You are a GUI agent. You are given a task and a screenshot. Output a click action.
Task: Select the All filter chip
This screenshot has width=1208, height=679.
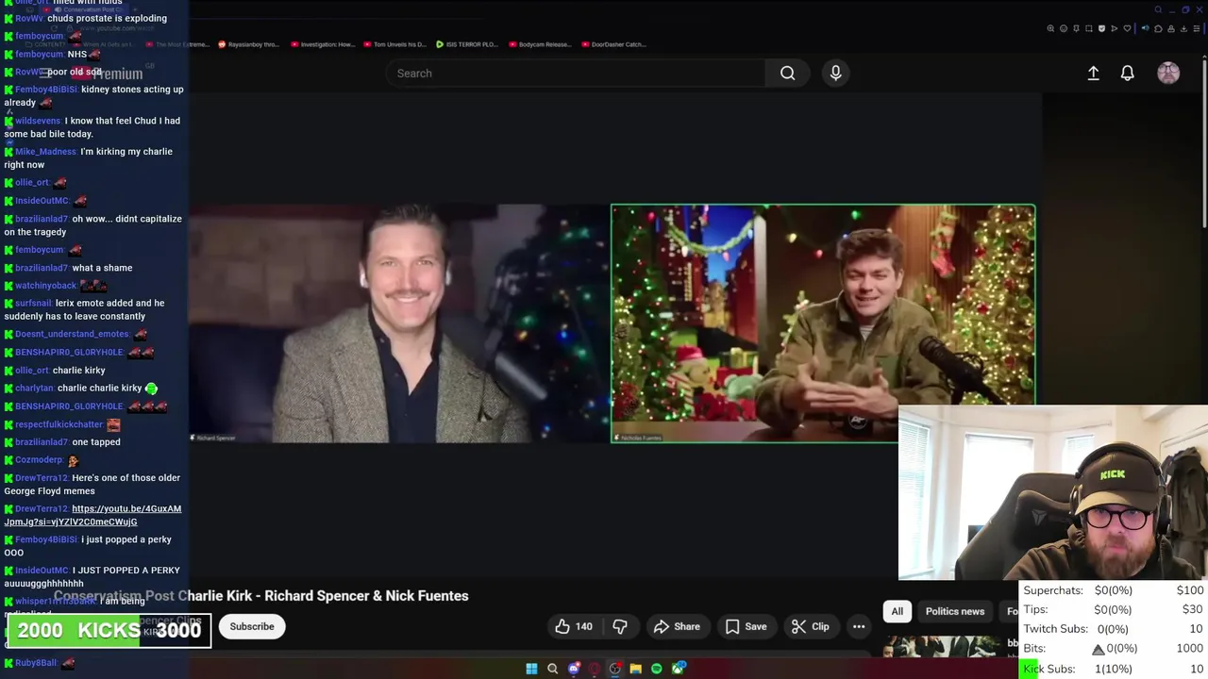click(x=898, y=611)
